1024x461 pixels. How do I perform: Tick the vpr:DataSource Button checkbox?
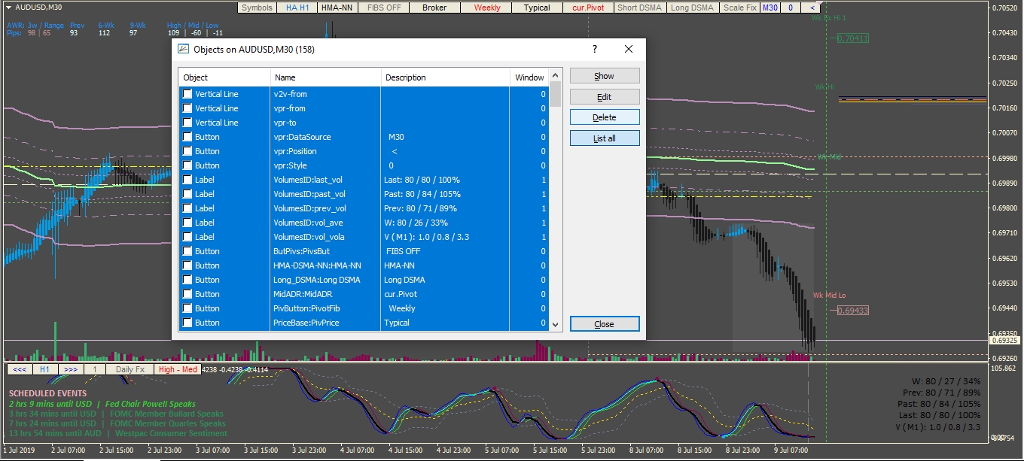(x=187, y=137)
